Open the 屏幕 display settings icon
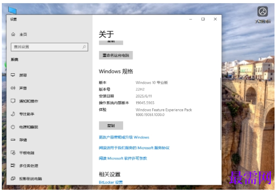 pos(13,75)
